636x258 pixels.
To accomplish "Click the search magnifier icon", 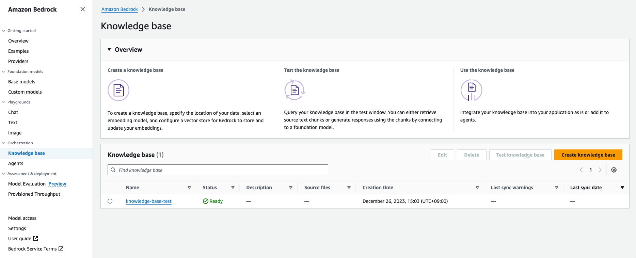I will pyautogui.click(x=113, y=170).
